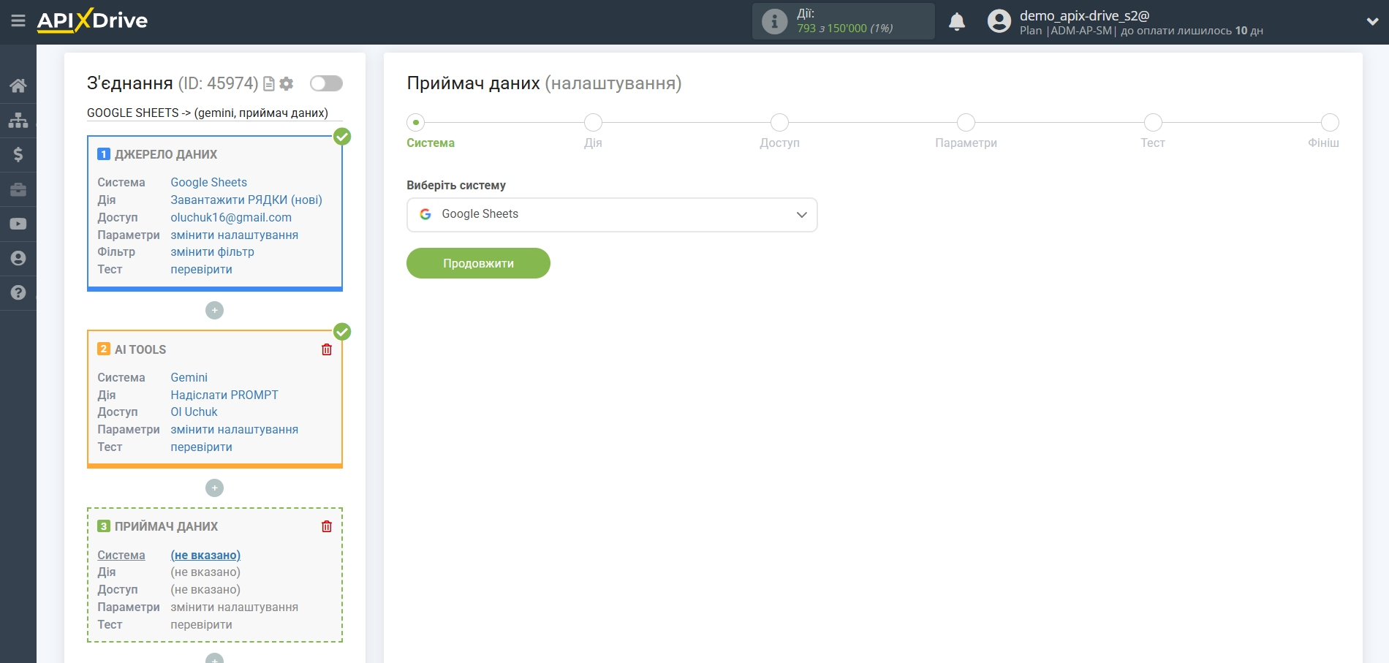Click the ДЖЕРЕЛО ДАНИХ block header
This screenshot has width=1389, height=663.
166,154
